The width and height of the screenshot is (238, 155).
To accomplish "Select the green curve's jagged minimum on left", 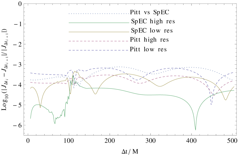I will [x=55, y=123].
